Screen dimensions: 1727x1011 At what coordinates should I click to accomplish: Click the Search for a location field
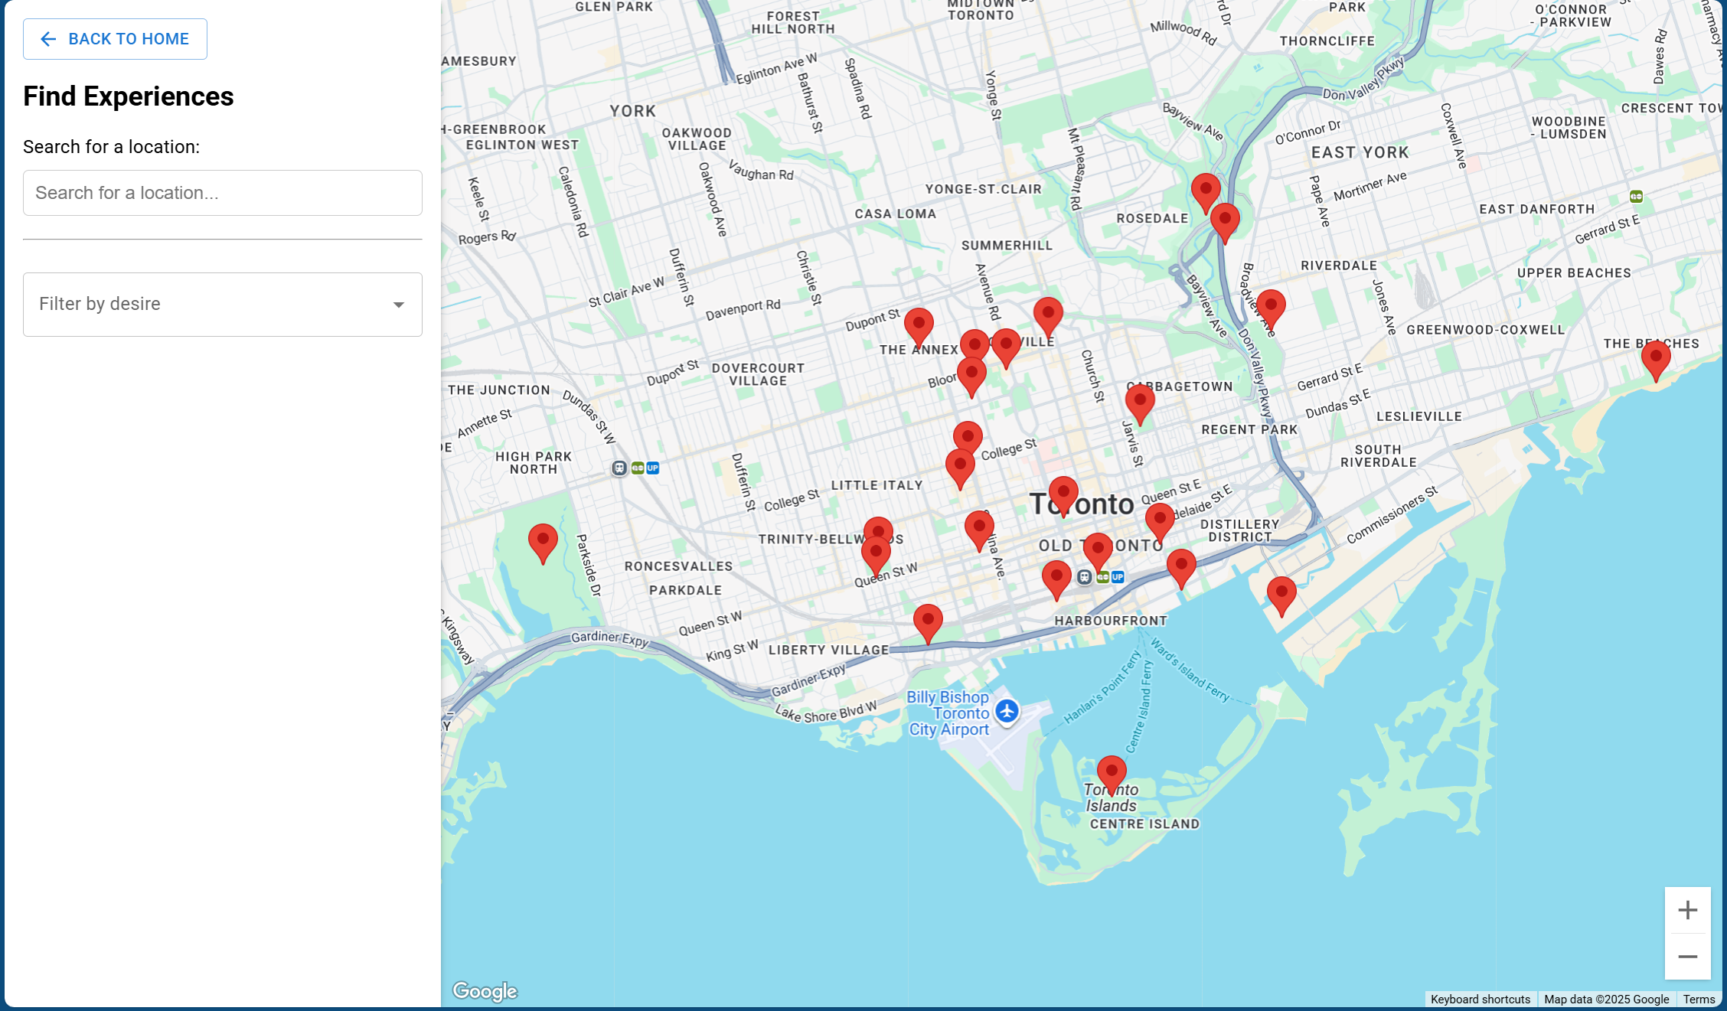coord(222,193)
